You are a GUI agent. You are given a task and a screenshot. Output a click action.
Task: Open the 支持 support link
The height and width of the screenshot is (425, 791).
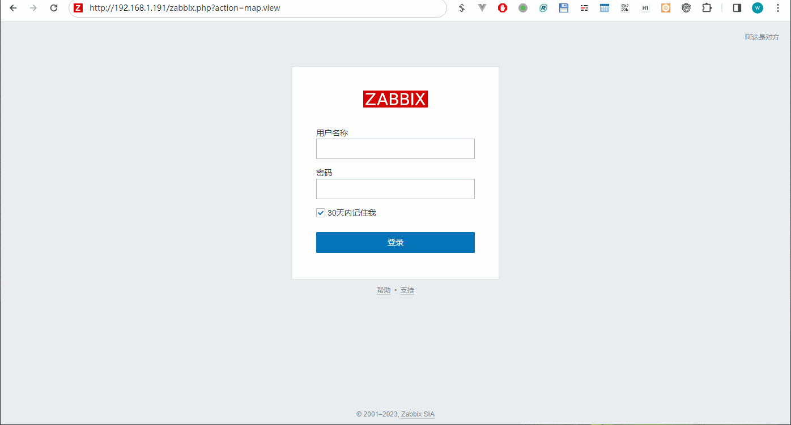pyautogui.click(x=407, y=290)
